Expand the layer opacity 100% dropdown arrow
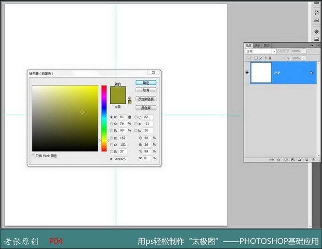Viewport: 322px width, 249px height. pyautogui.click(x=304, y=51)
